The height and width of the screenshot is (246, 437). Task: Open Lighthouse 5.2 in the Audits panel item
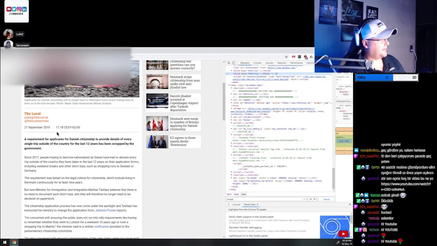[x=248, y=236]
